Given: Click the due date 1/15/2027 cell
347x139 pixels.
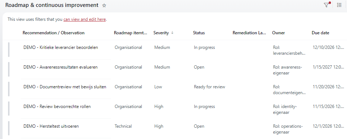Looking at the screenshot, I should pos(329,67).
